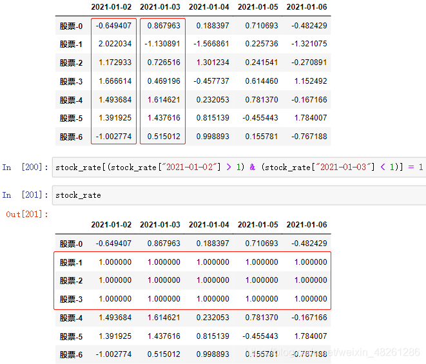This screenshot has width=426, height=364.
Task: Click 2021-01-02 header in Out[201] table
Action: coord(111,225)
